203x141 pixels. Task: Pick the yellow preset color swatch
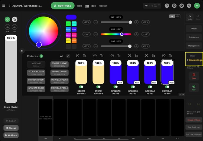[68, 41]
